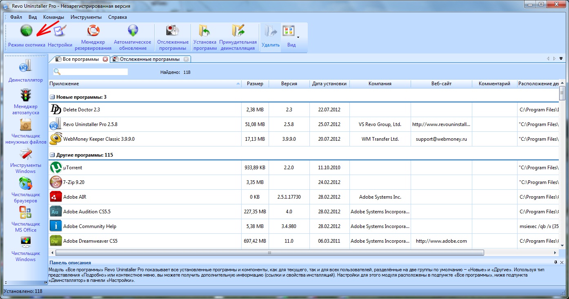Select Delete Doctor 2.3 program icon
The image size is (569, 299).
click(x=56, y=110)
